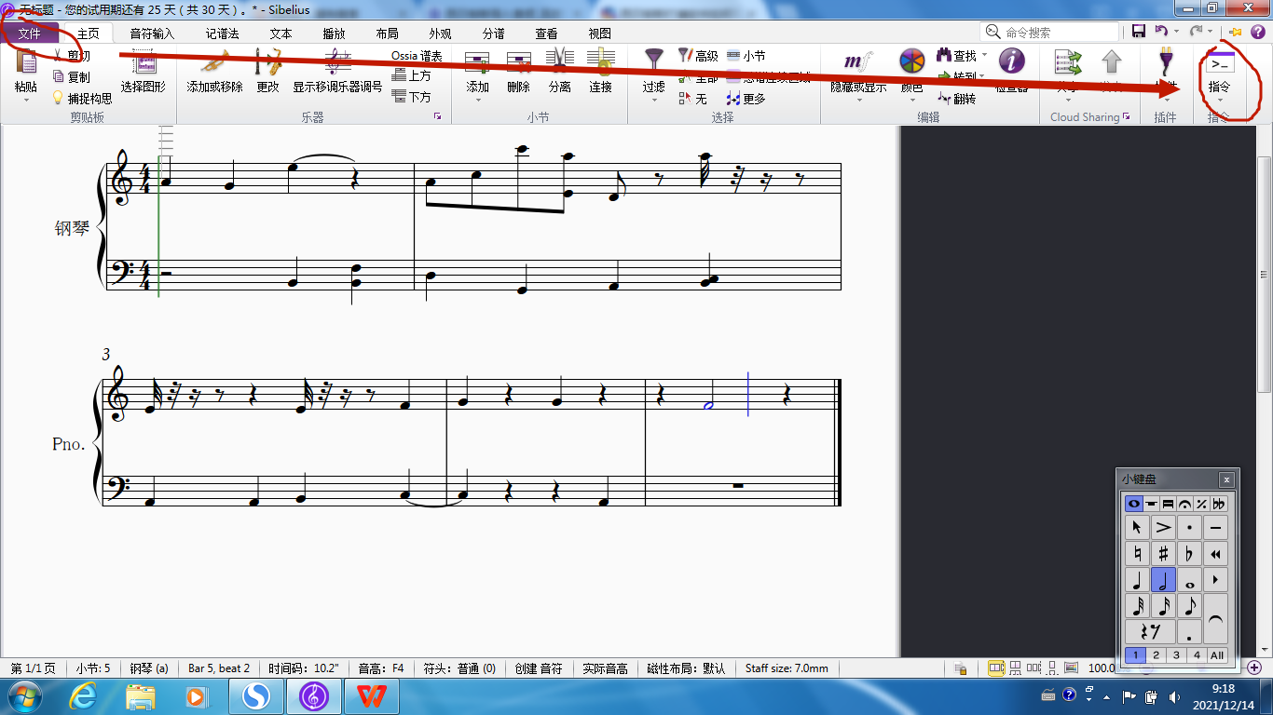
Task: Select eighth note on keypad
Action: coord(1189,607)
